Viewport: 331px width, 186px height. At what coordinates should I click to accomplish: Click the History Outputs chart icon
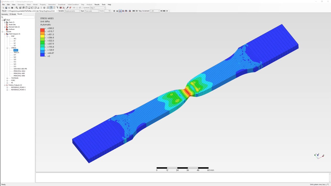(x=7, y=85)
